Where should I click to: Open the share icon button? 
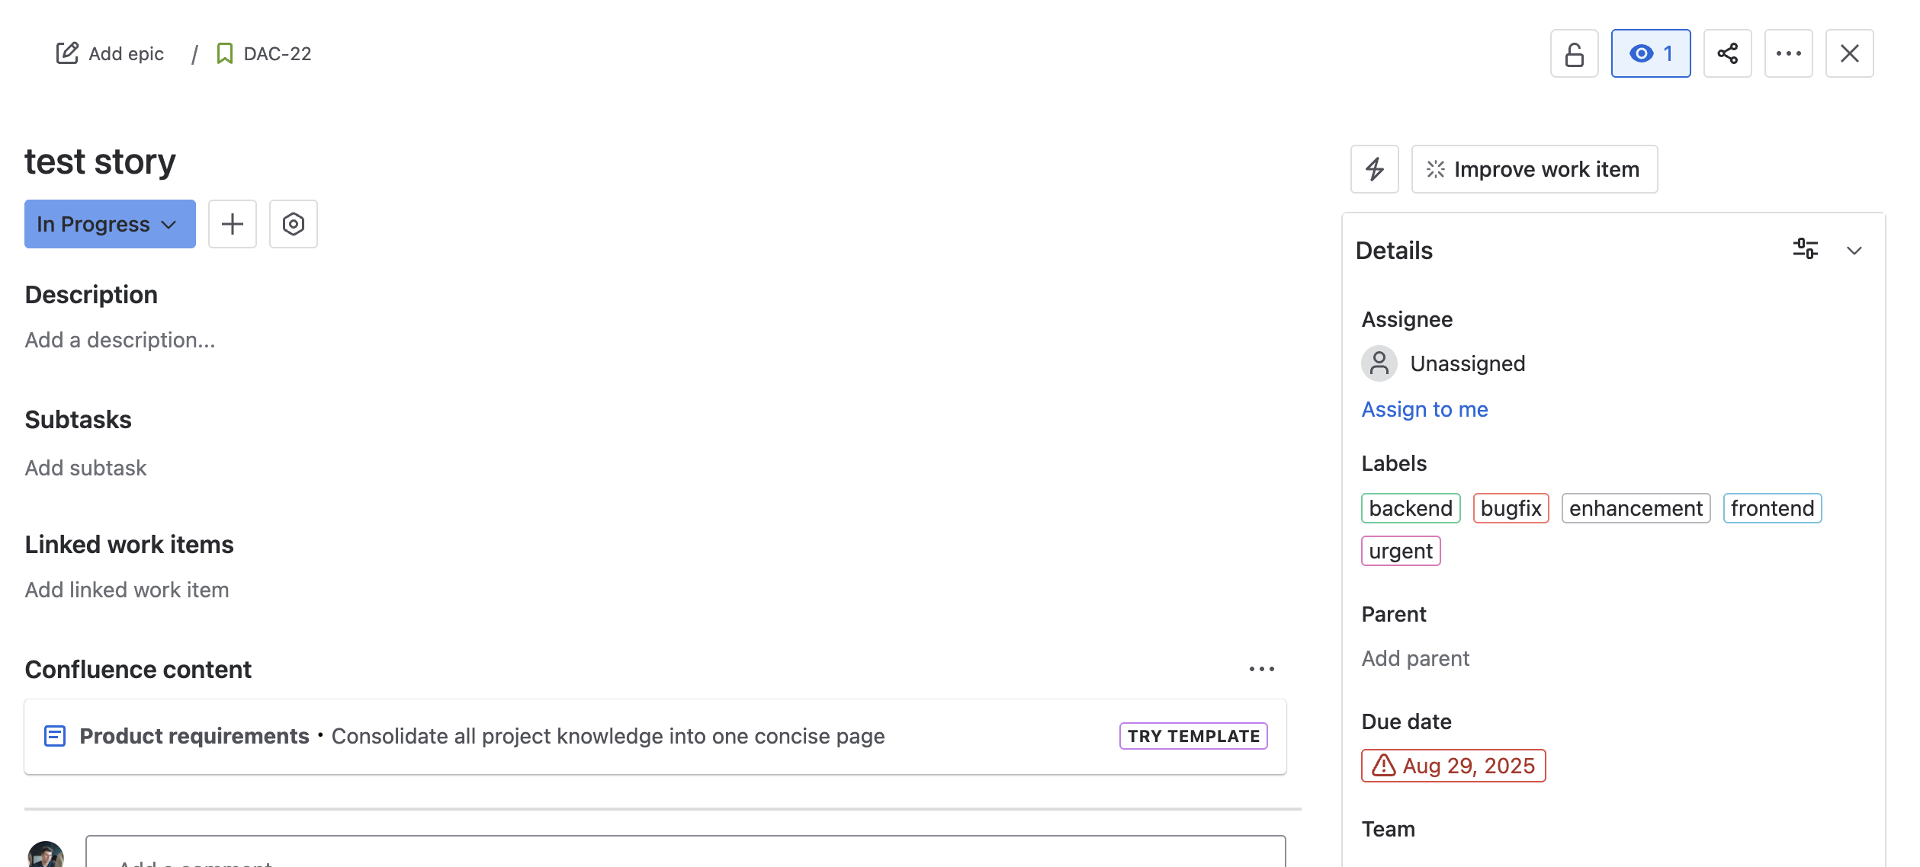click(x=1727, y=53)
